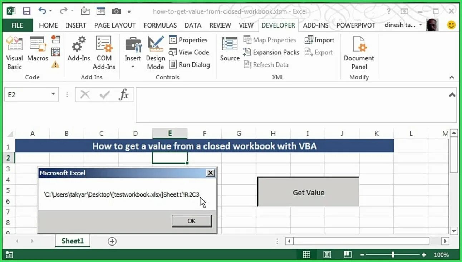Open the XML Source pane
The height and width of the screenshot is (262, 462).
[x=230, y=49]
